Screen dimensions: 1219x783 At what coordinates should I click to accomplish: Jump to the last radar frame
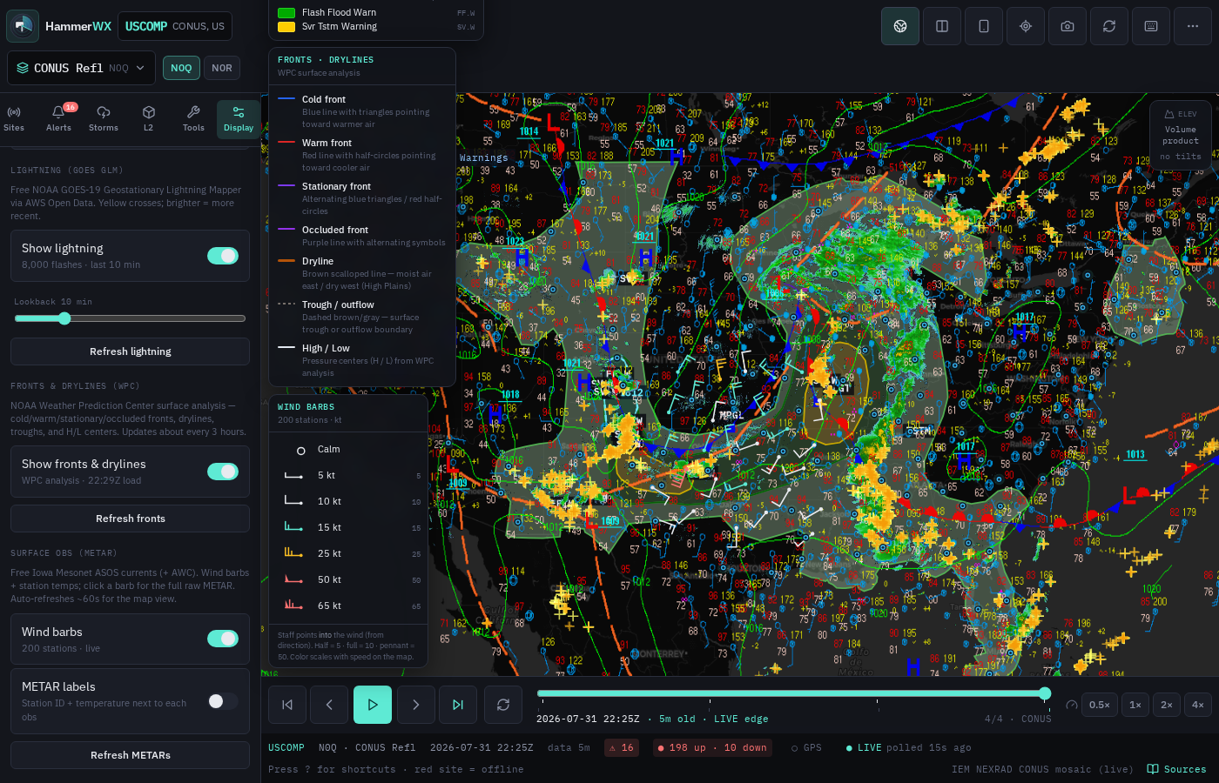pos(458,705)
